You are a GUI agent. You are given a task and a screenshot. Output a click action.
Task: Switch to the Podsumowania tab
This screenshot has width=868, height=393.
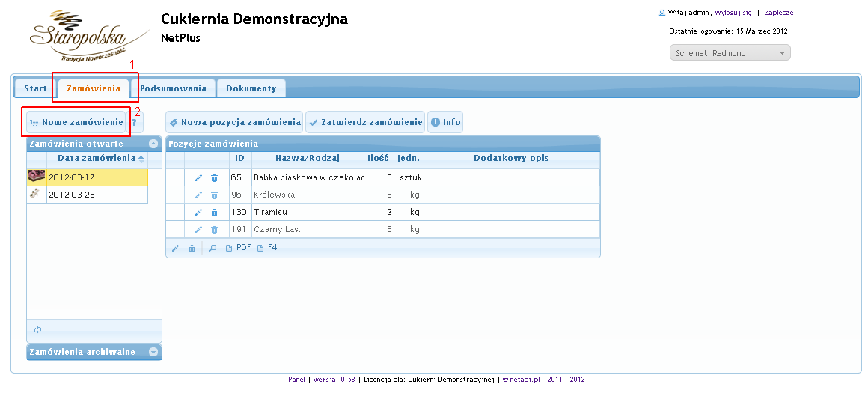173,88
